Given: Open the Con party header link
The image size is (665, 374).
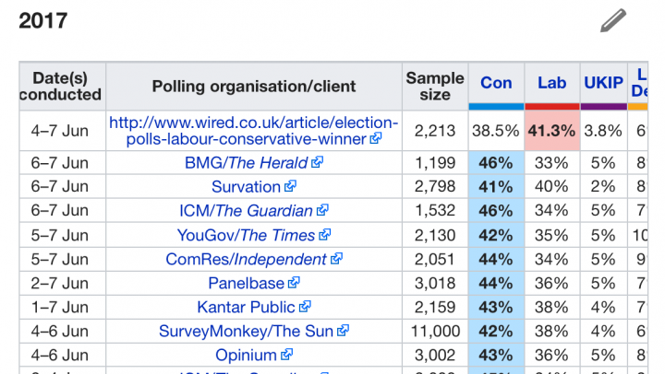Looking at the screenshot, I should 496,83.
